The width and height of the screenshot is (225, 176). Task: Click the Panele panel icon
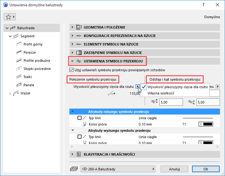(x=19, y=85)
